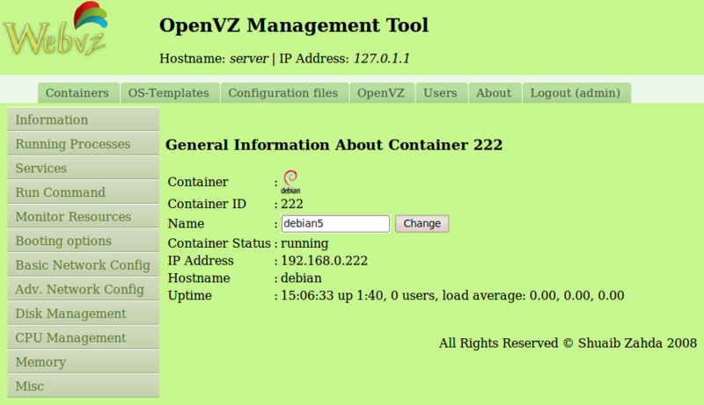Open the Services sidebar item
This screenshot has width=704, height=405.
click(84, 168)
